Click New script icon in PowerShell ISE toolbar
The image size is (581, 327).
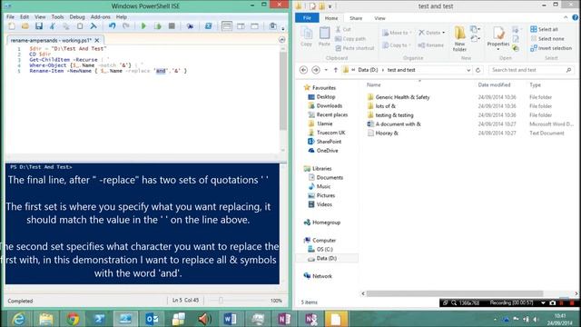pos(12,26)
